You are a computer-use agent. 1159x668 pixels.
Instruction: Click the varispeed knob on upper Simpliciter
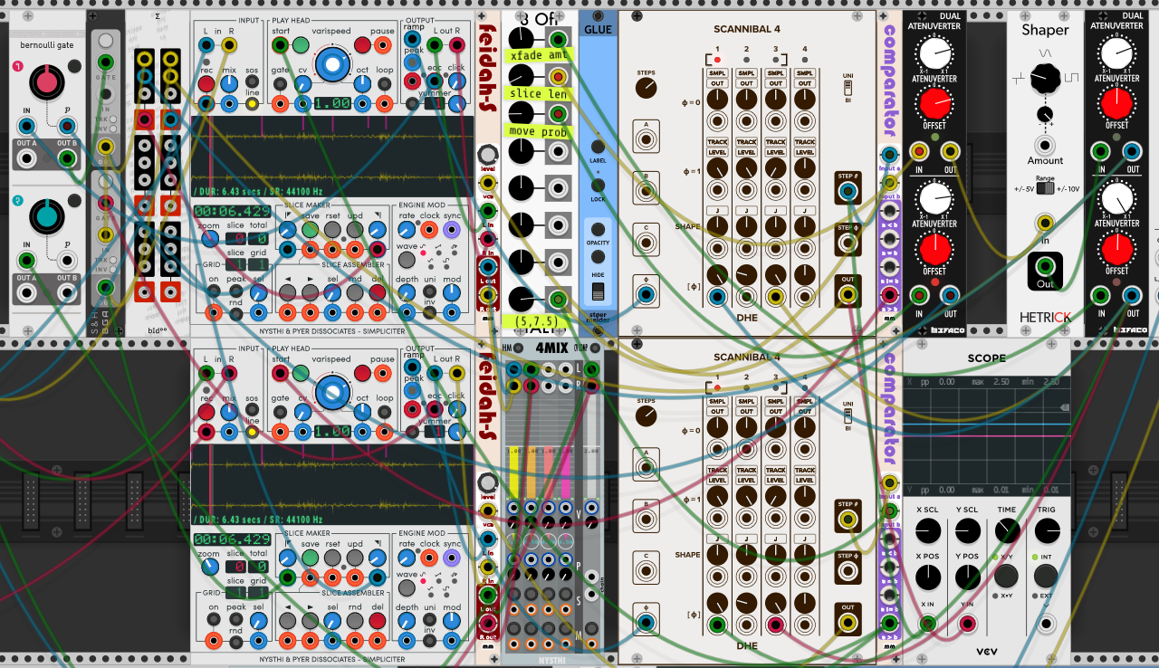point(332,63)
